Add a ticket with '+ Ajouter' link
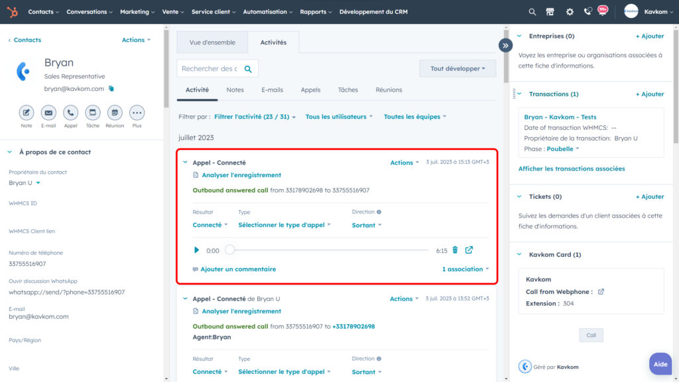Image resolution: width=679 pixels, height=382 pixels. [649, 196]
